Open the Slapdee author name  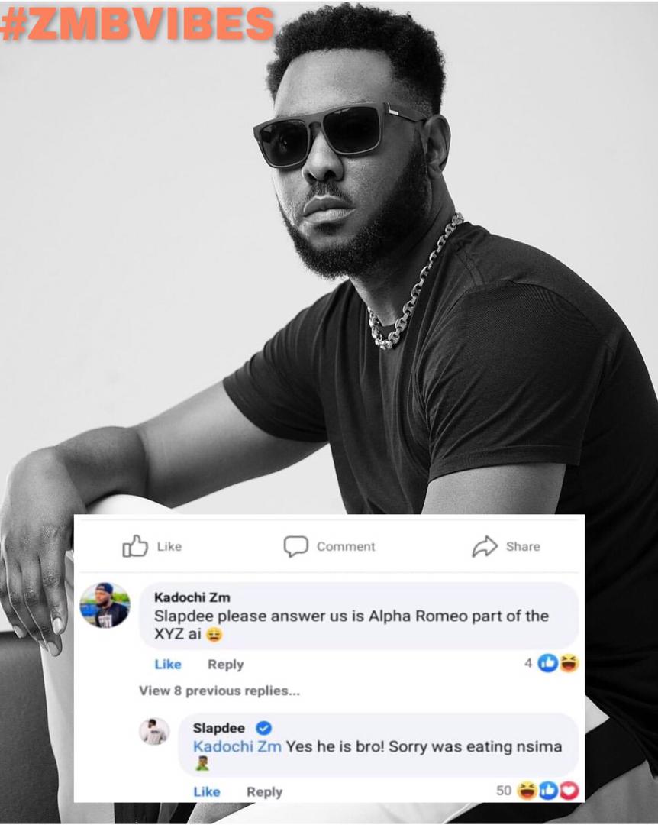click(x=219, y=728)
